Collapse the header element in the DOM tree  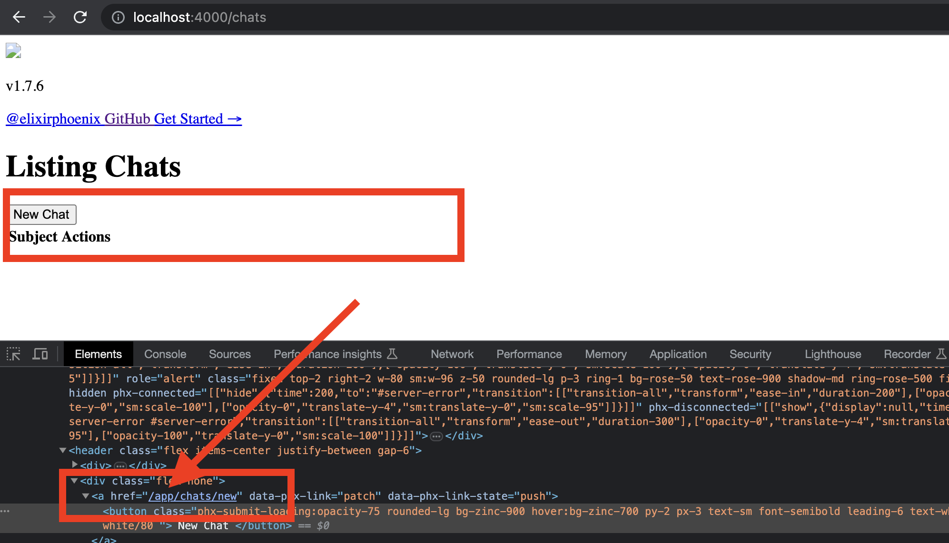[62, 450]
